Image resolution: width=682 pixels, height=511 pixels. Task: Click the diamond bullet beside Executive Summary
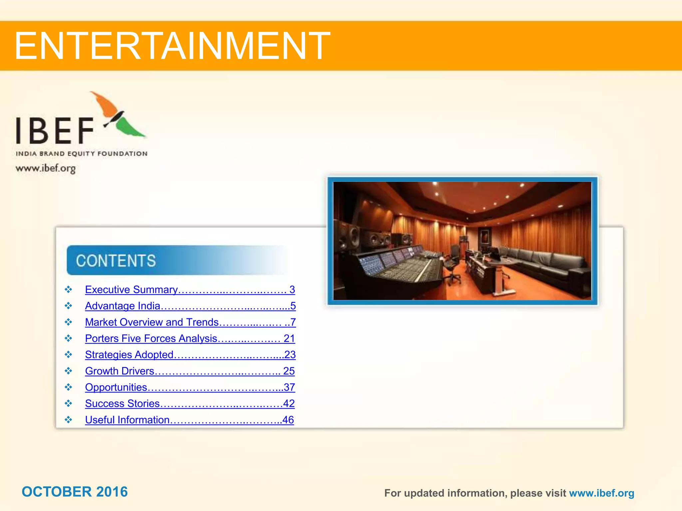tap(68, 289)
